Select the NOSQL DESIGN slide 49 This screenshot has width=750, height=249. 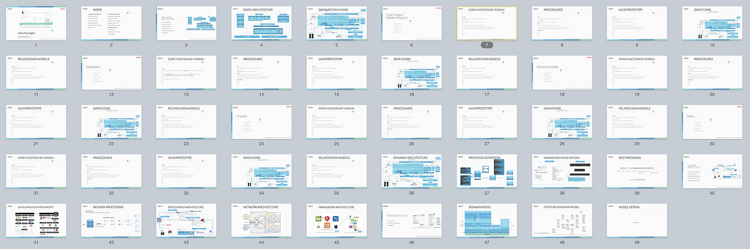click(x=637, y=221)
